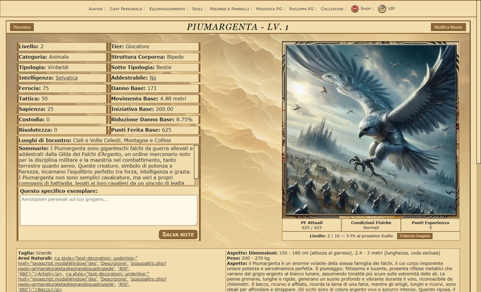Image resolution: width=481 pixels, height=292 pixels.
Task: Open Sviluppa PG menu
Action: click(301, 9)
